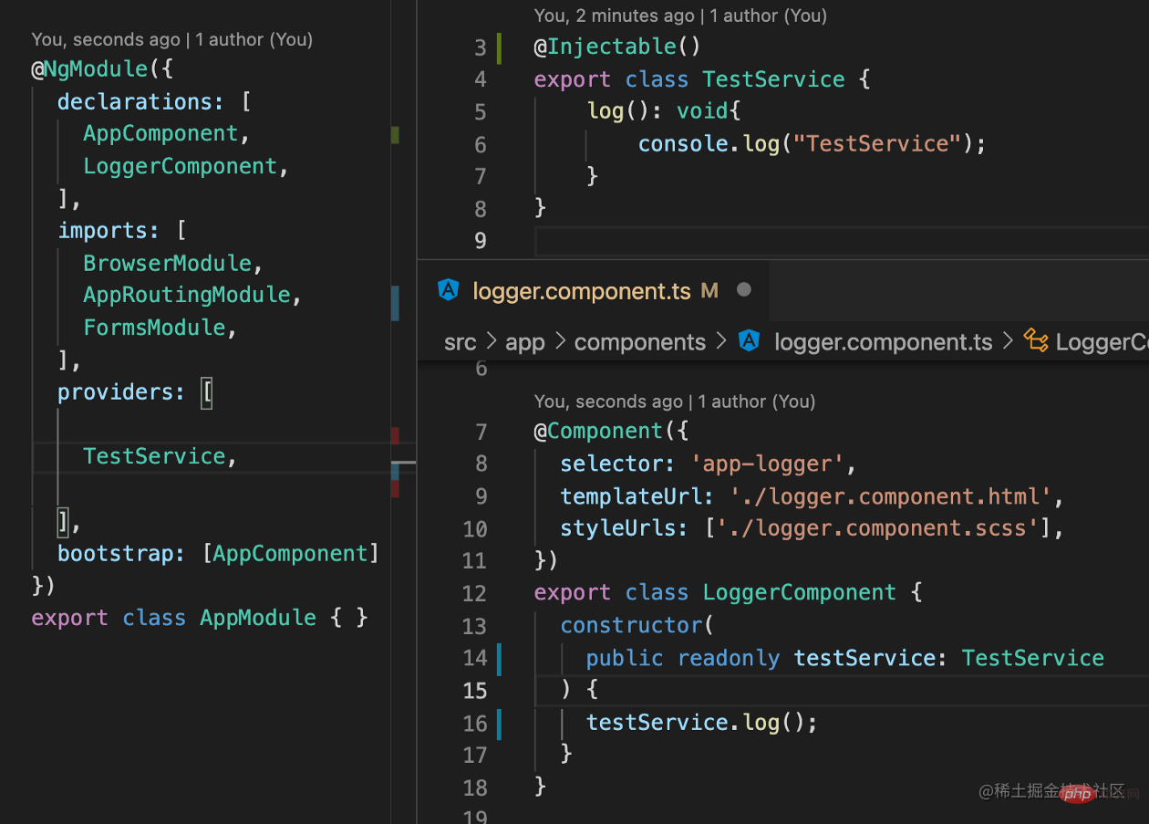
Task: Open the app breadcrumb segment
Action: (524, 342)
